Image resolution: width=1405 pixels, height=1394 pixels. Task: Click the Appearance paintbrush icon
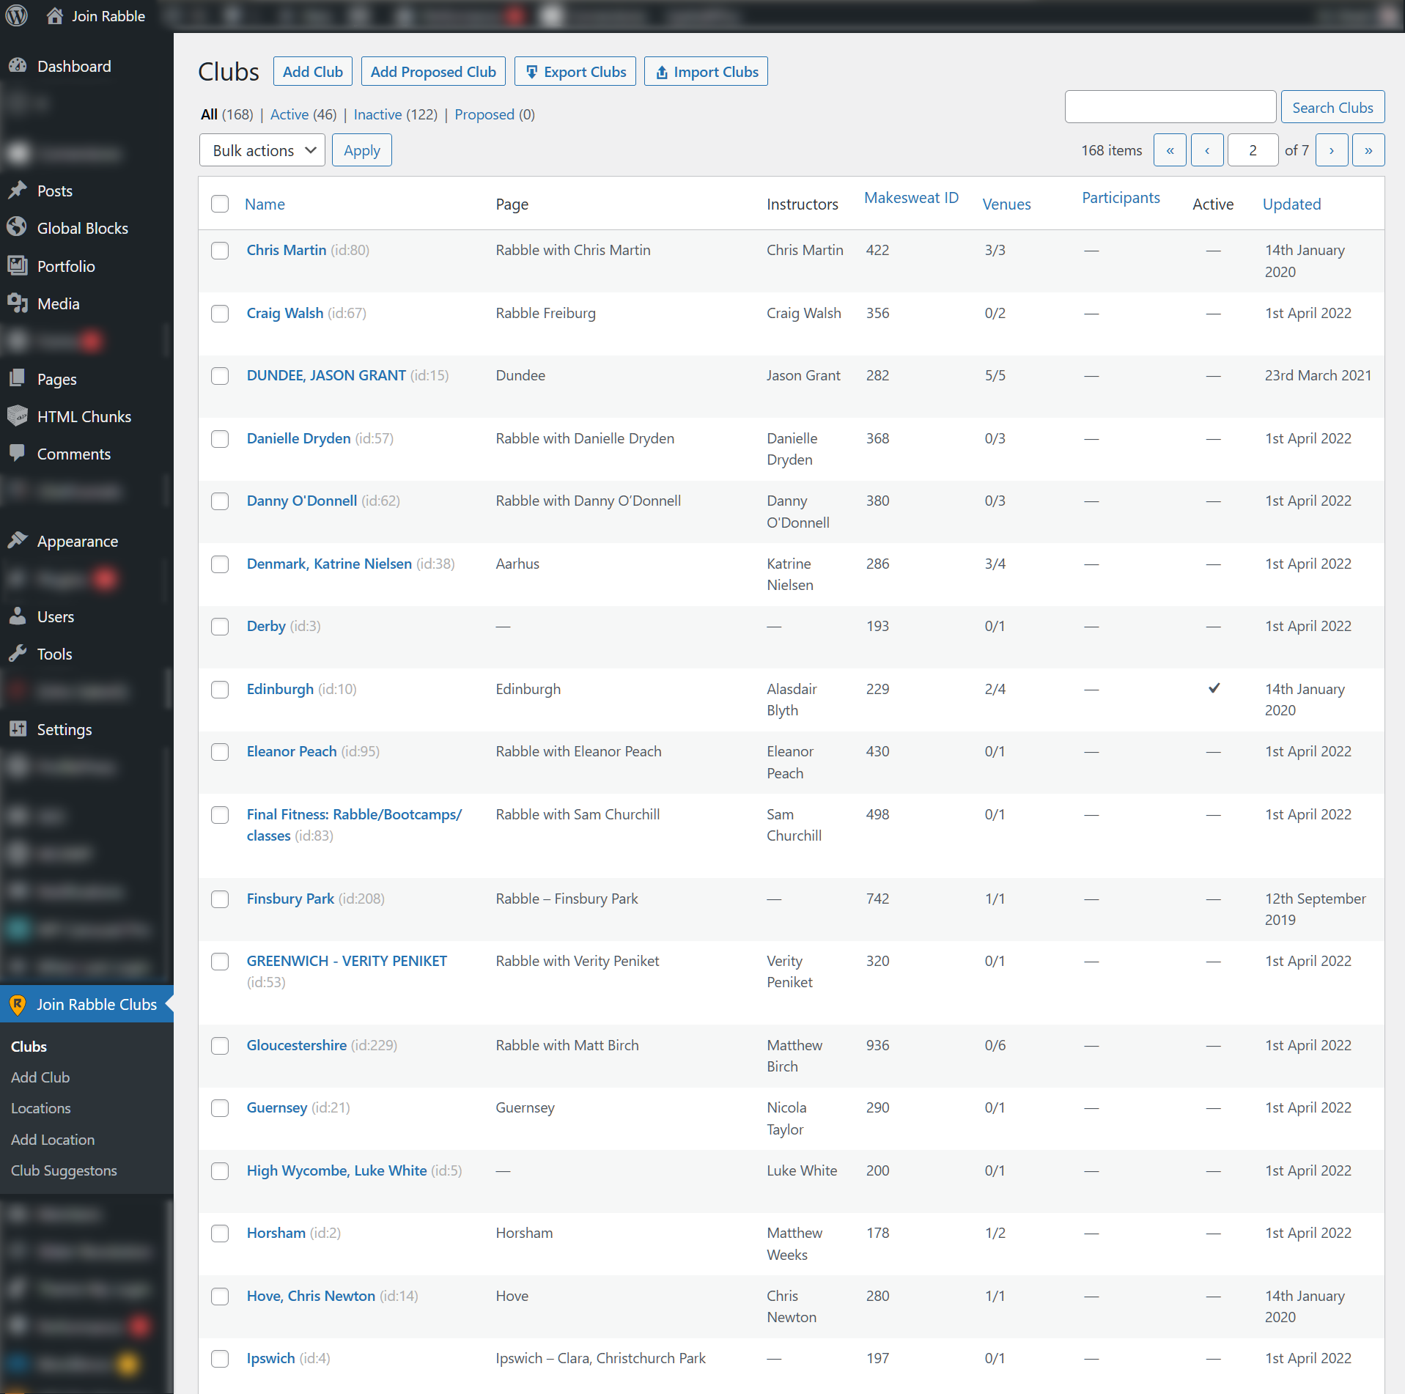(x=18, y=541)
